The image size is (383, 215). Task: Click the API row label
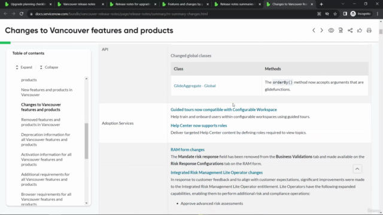(105, 50)
